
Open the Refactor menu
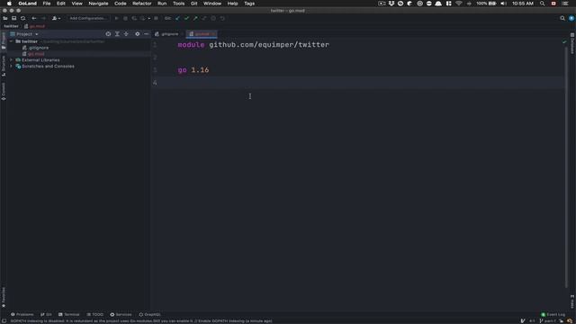(x=142, y=4)
